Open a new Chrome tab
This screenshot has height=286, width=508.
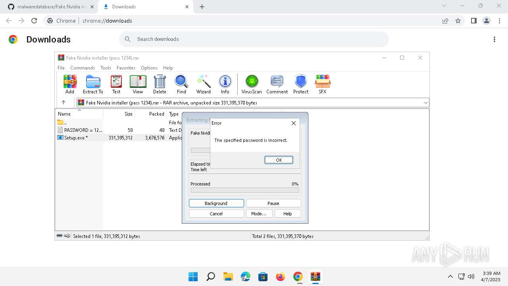(202, 7)
